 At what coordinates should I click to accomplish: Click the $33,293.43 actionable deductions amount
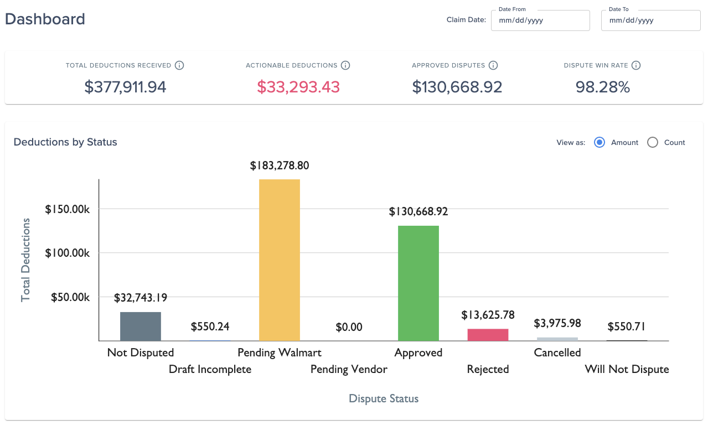[298, 87]
